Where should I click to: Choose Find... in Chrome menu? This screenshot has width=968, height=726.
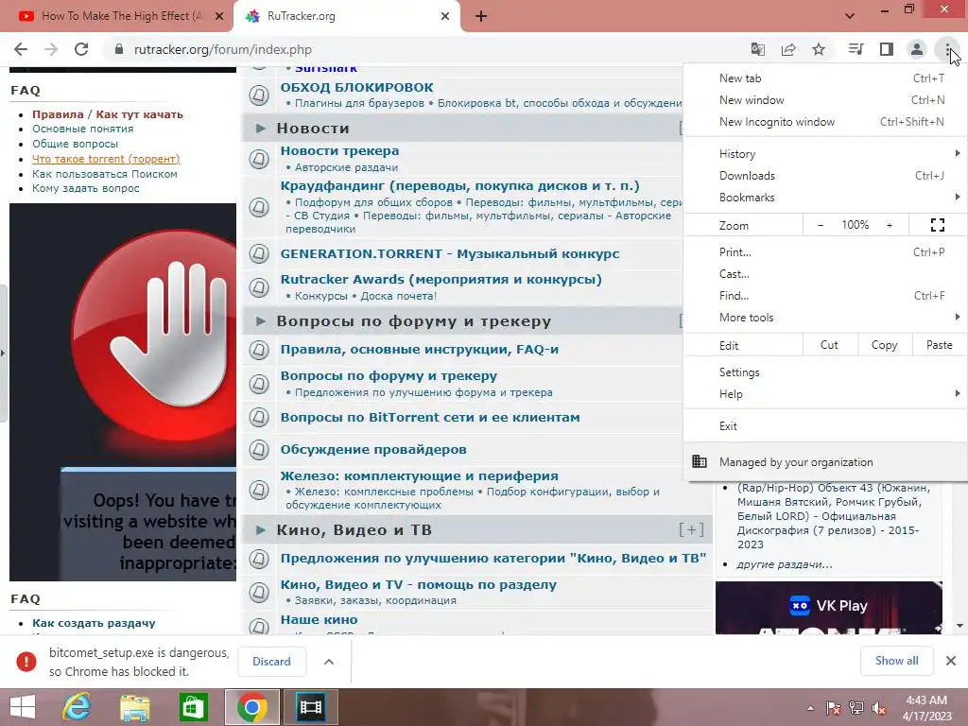[825, 296]
